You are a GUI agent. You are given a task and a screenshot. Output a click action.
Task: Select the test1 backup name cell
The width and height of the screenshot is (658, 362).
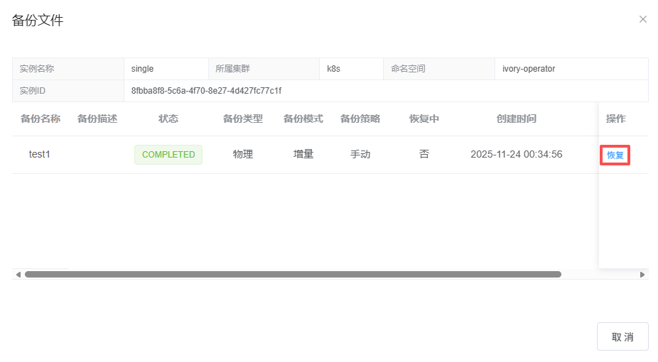tap(40, 154)
